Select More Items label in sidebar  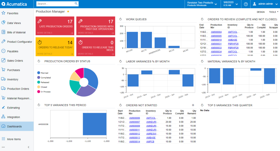(14, 139)
